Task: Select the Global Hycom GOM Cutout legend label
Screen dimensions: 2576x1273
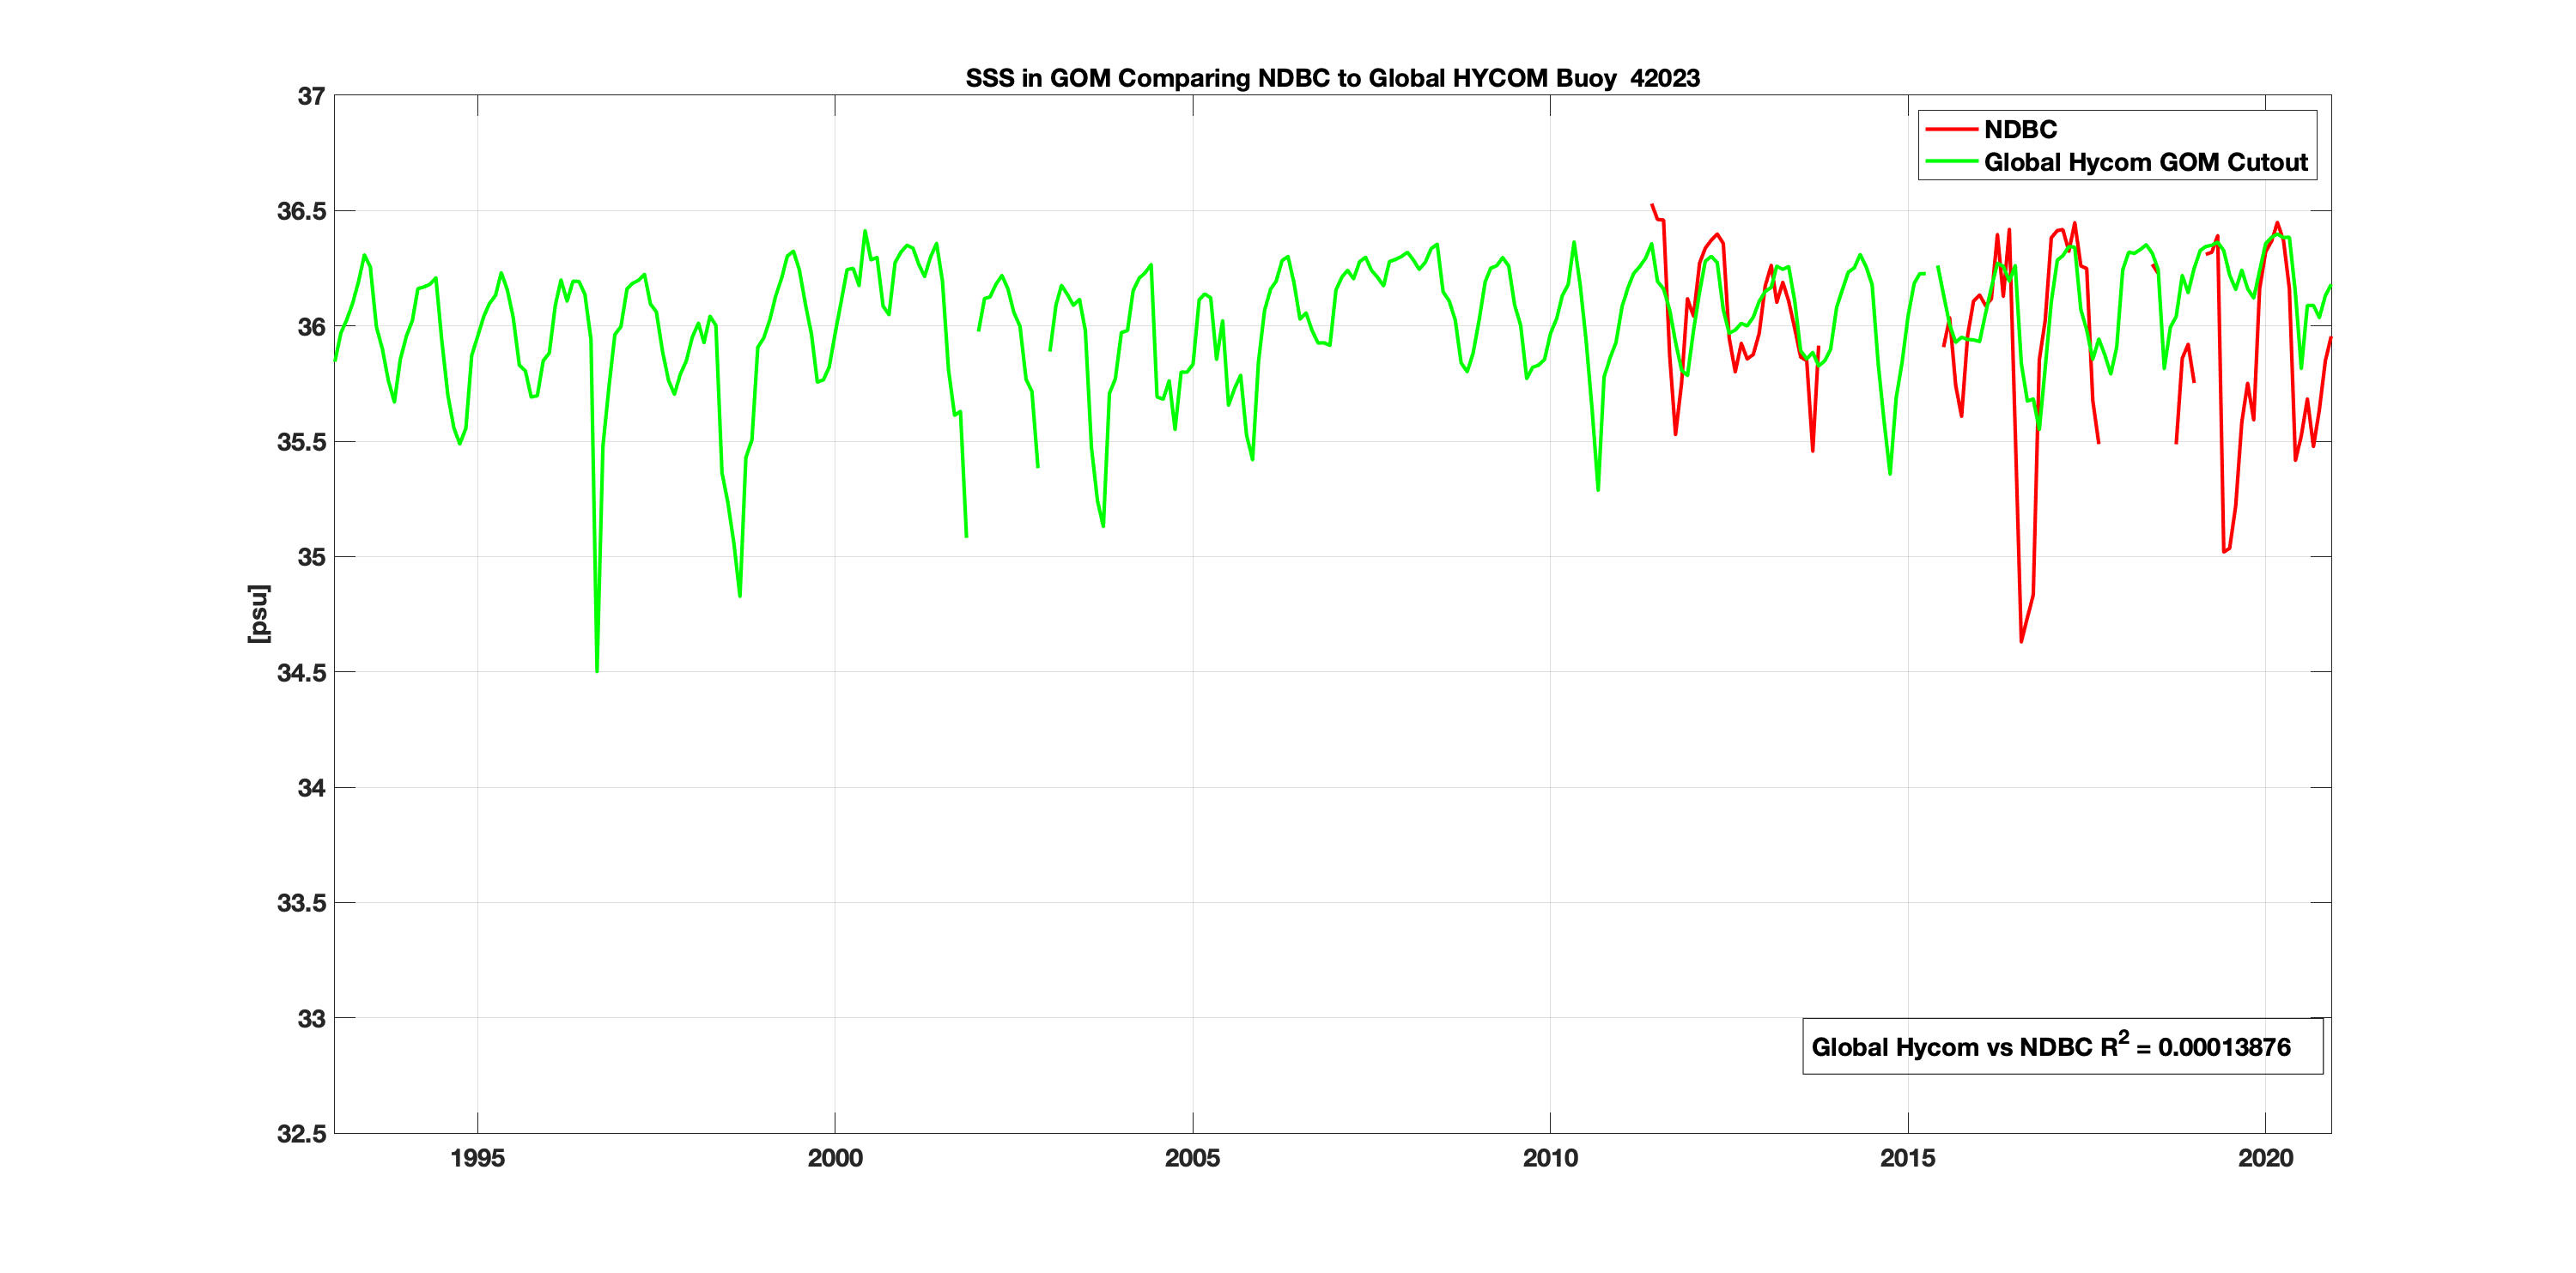Action: point(2145,162)
